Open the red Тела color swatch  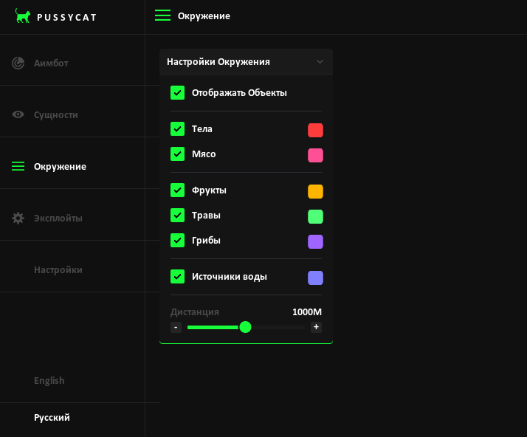coord(315,131)
